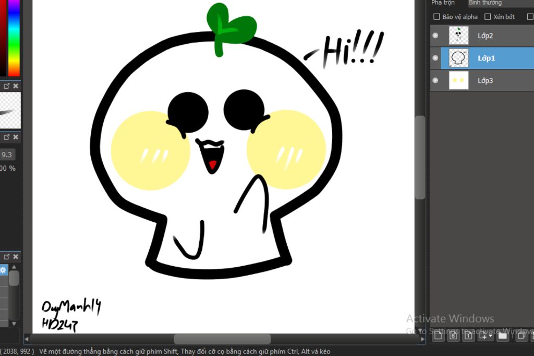This screenshot has width=534, height=356.
Task: Enable the Bảo vệ alpha checkbox
Action: [x=436, y=17]
